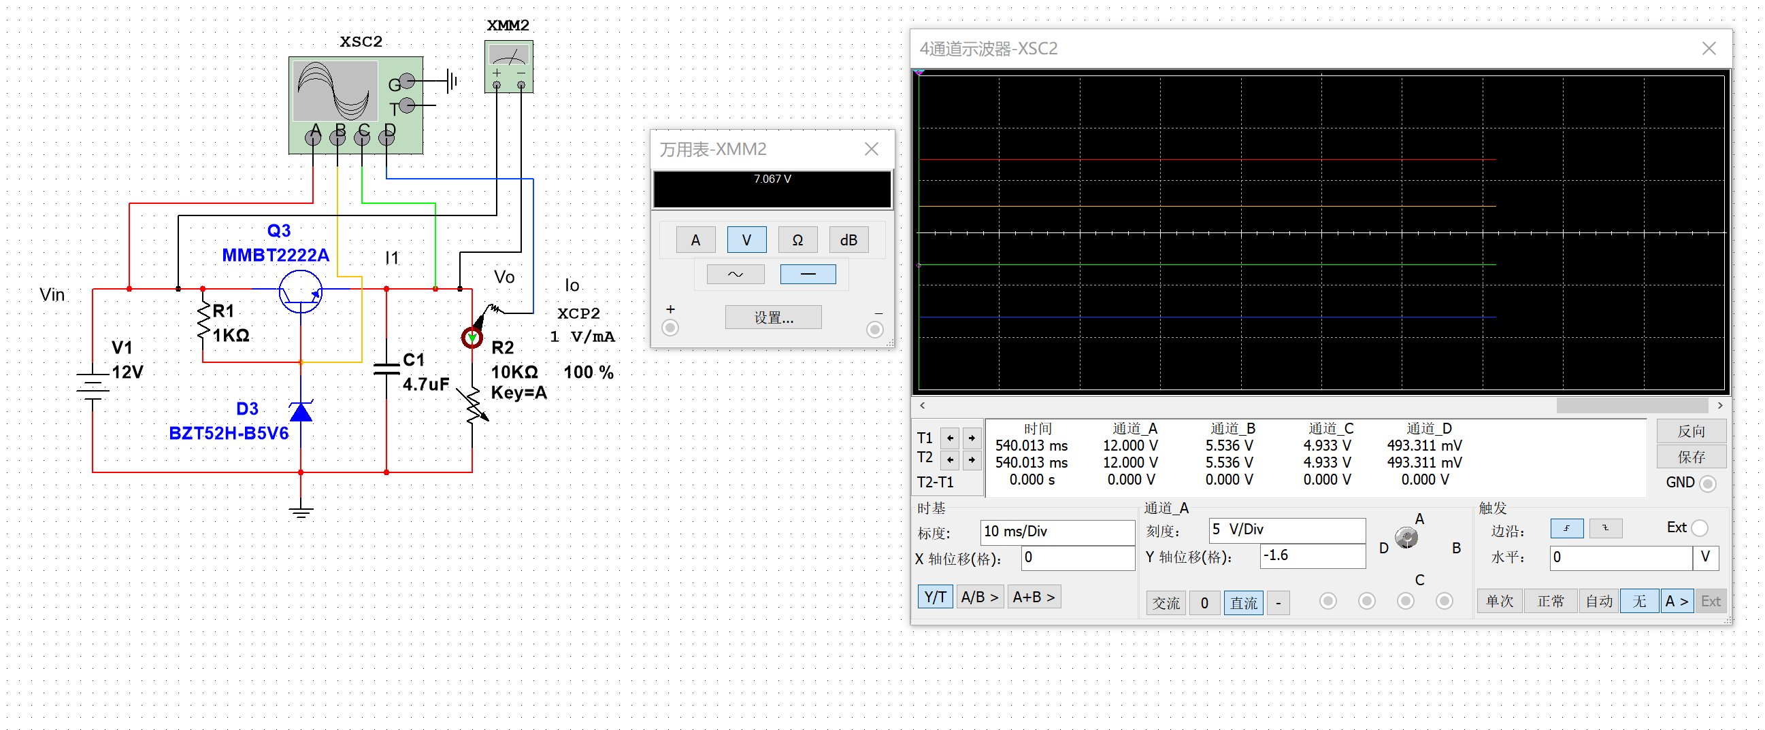
Task: Move cursor T2 right with arrow
Action: [x=972, y=459]
